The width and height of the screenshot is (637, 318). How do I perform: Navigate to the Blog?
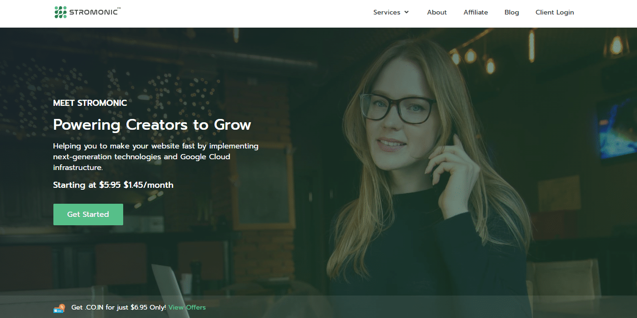511,12
